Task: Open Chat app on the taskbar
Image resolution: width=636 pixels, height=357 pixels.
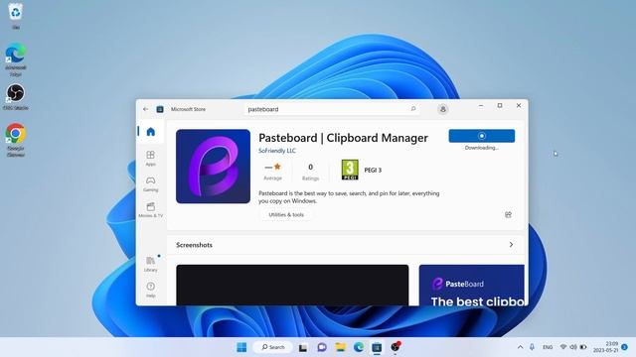Action: coord(322,347)
